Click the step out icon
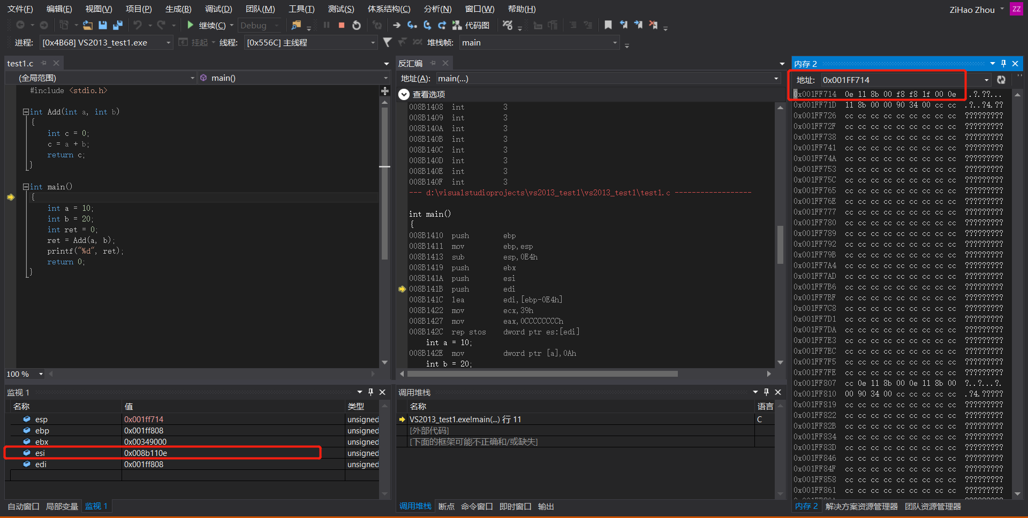Image resolution: width=1028 pixels, height=518 pixels. tap(442, 25)
